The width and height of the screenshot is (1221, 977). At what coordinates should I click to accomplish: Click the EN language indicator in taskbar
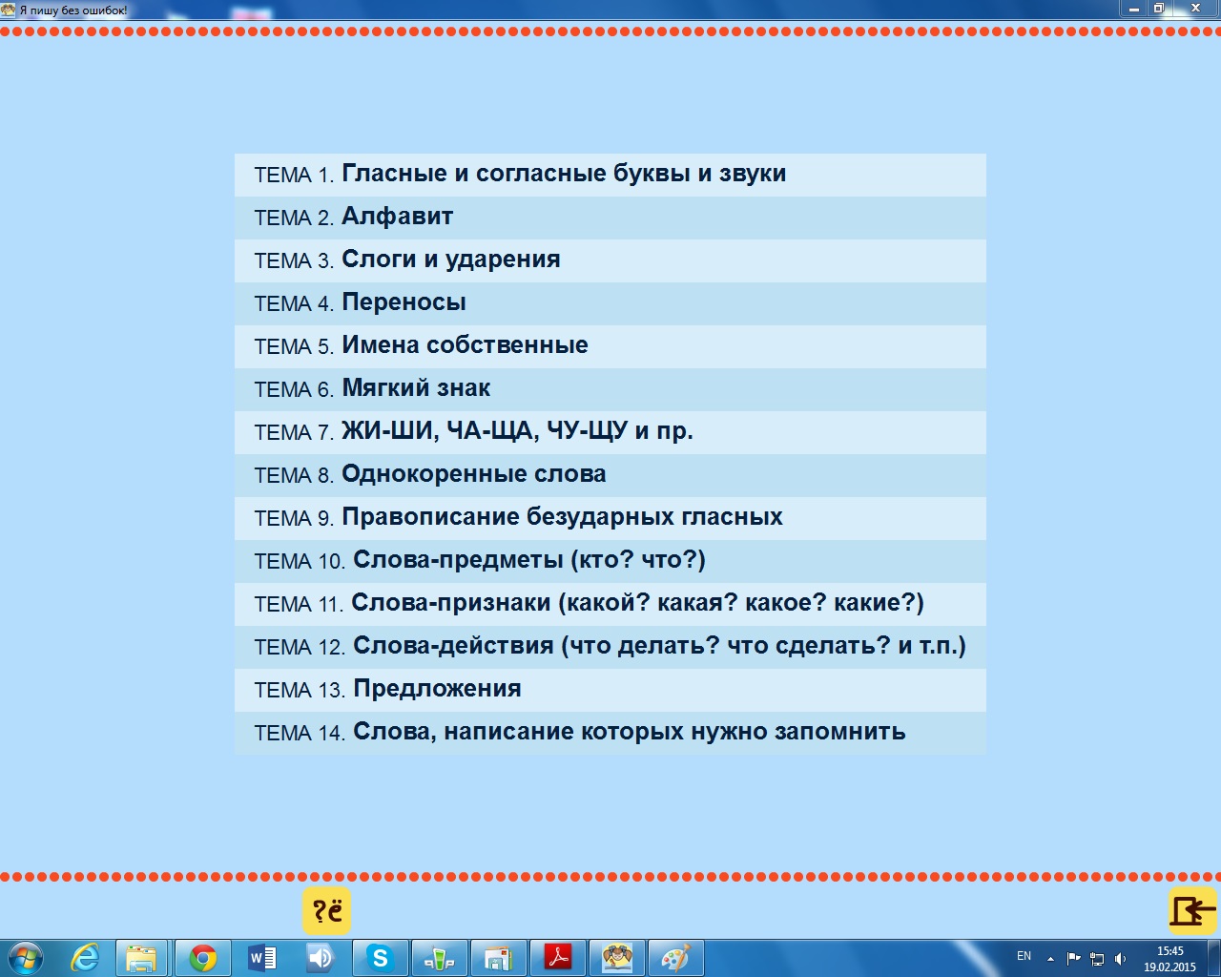(x=1024, y=957)
